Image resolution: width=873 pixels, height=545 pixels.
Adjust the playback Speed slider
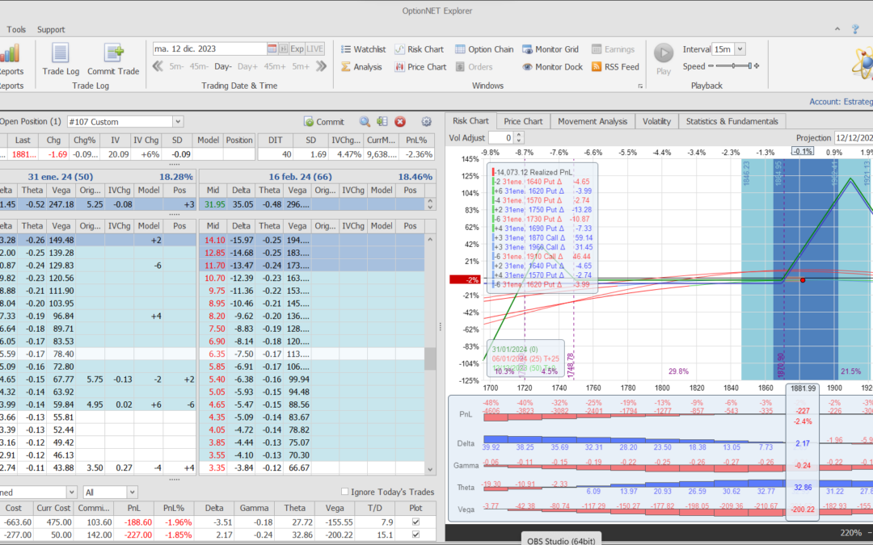coord(749,66)
